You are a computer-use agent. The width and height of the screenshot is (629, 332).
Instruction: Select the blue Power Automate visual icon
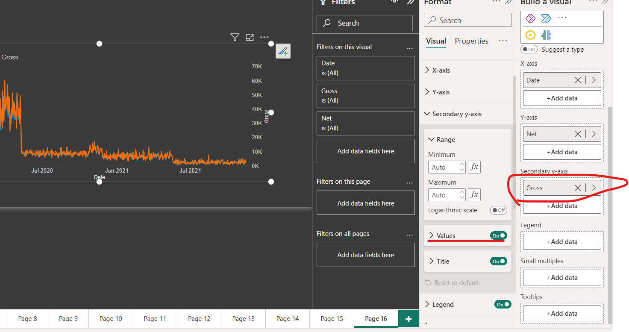click(x=546, y=18)
